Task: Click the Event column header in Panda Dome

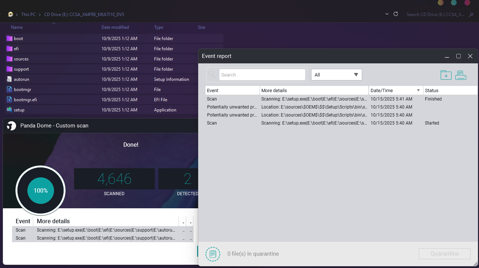Action: 23,221
